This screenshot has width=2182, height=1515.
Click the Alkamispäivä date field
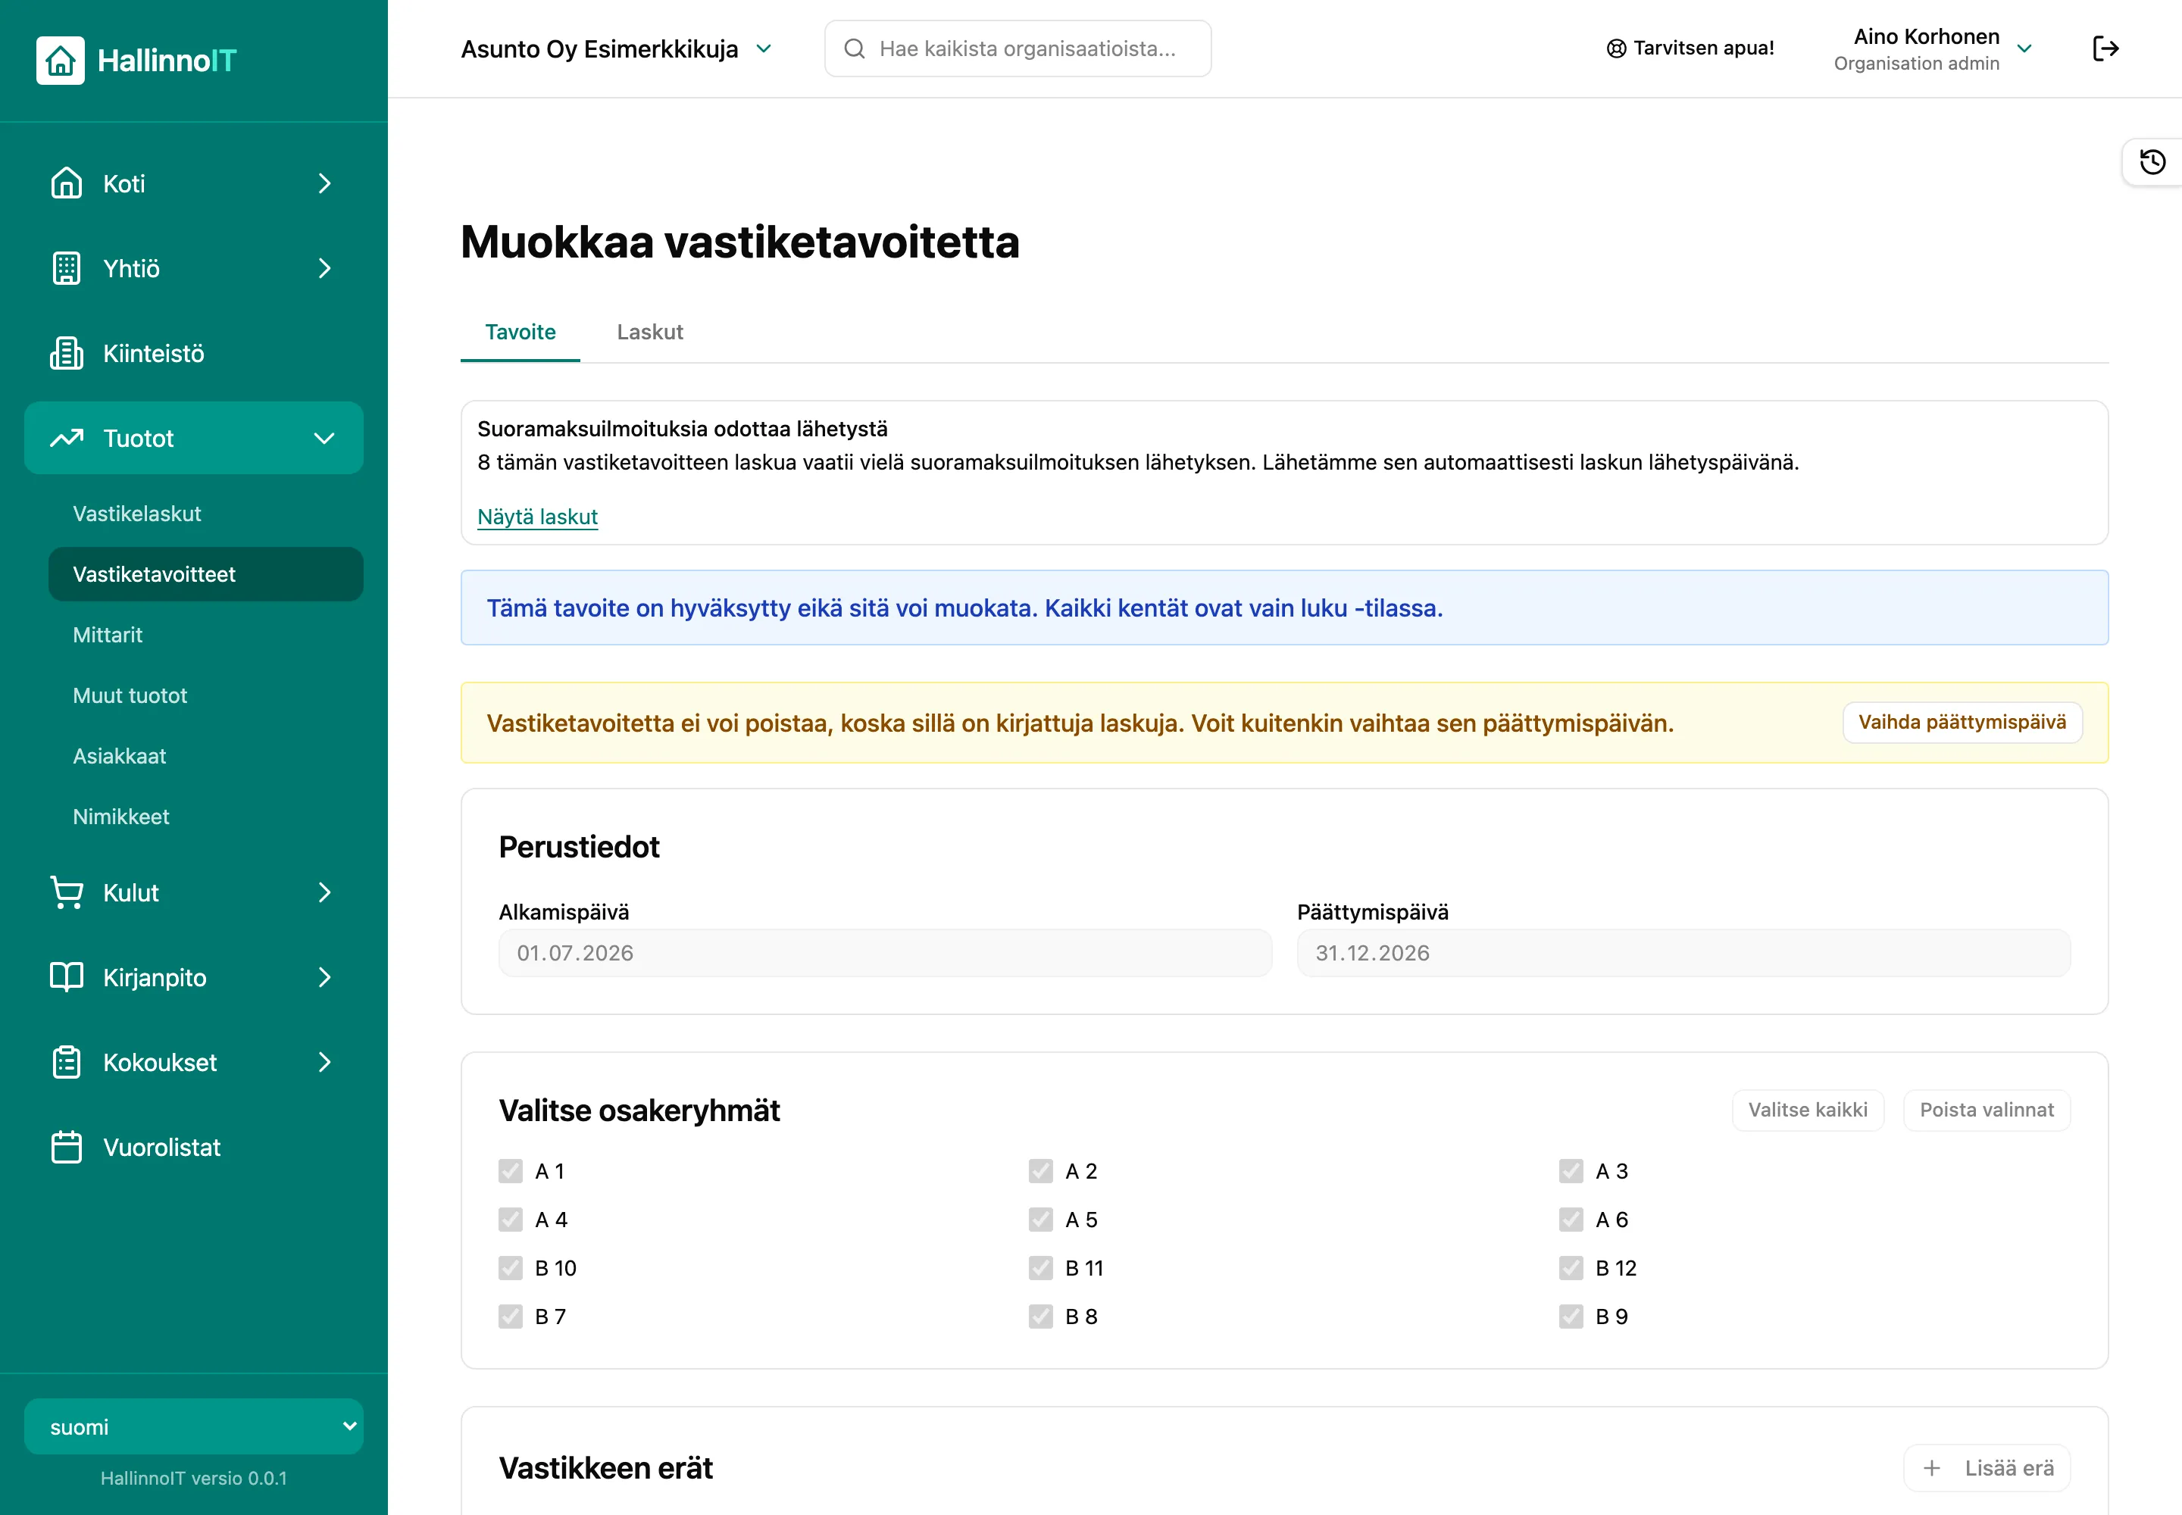(885, 953)
